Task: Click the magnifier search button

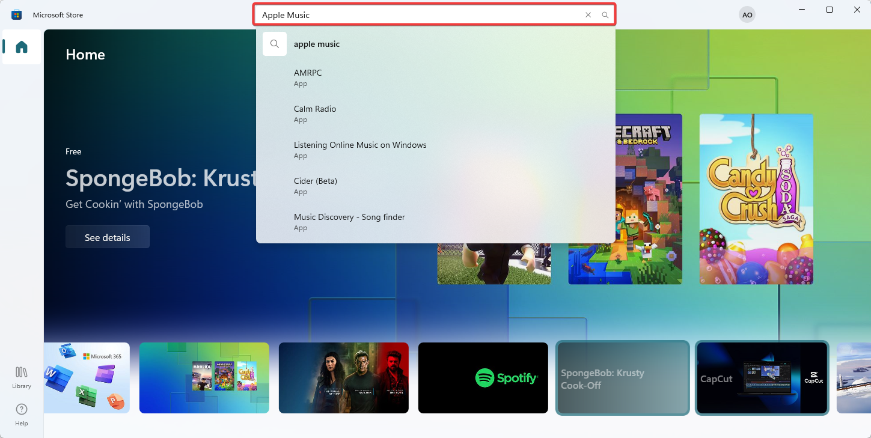Action: [605, 15]
